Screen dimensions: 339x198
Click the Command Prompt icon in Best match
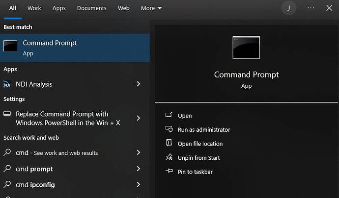(x=10, y=46)
